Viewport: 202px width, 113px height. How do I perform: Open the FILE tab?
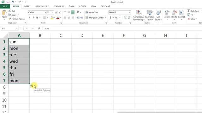tap(5, 6)
